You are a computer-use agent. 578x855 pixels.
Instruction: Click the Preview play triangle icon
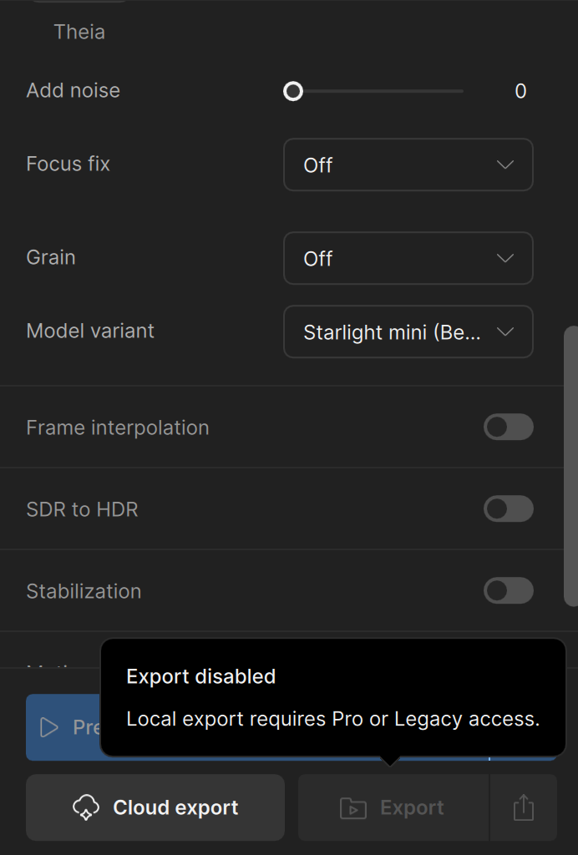(49, 727)
